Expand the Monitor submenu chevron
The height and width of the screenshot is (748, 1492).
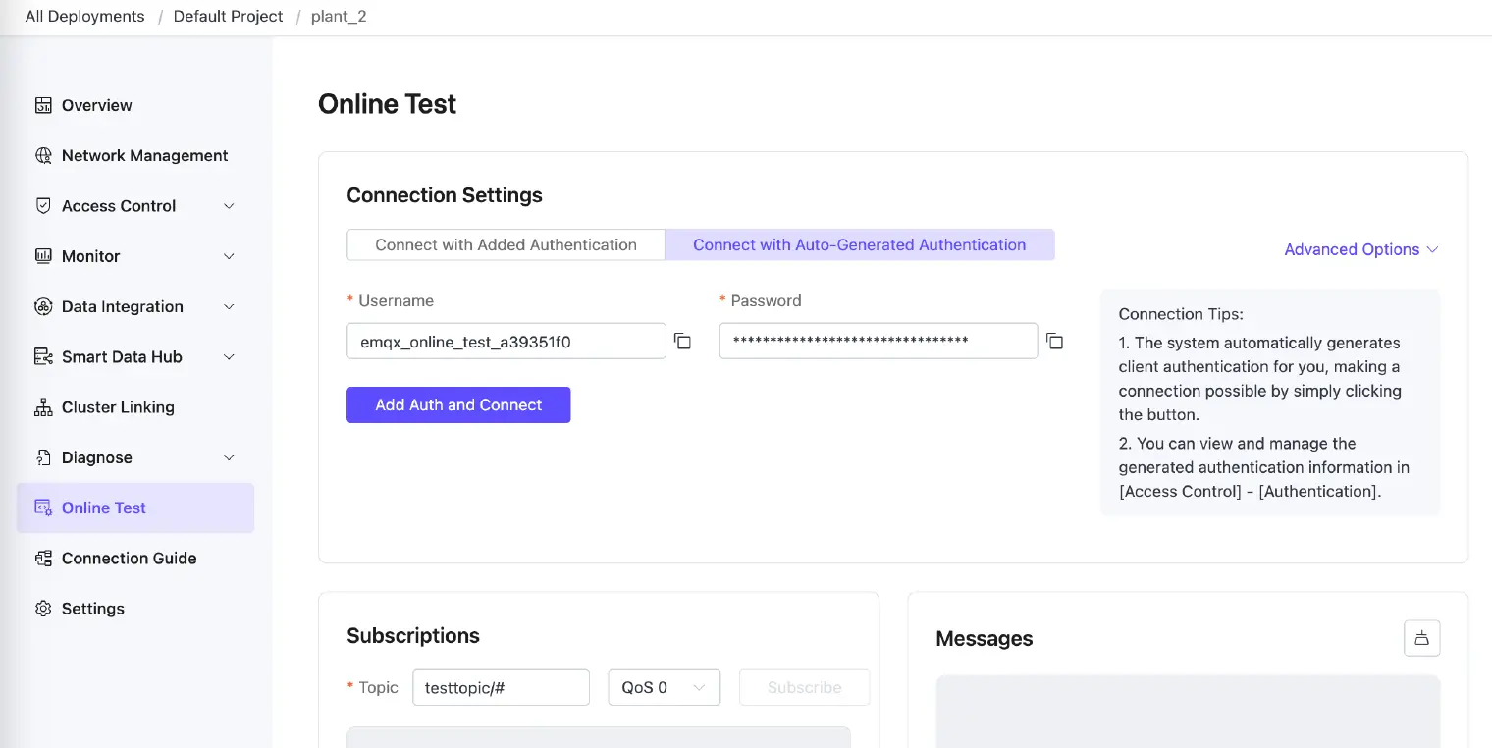coord(229,256)
